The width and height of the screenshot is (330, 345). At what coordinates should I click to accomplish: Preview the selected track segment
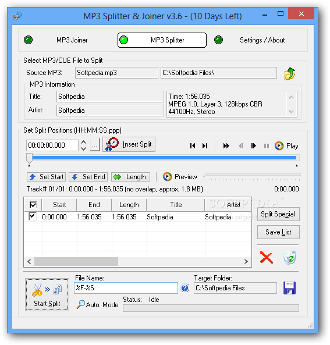(x=180, y=177)
